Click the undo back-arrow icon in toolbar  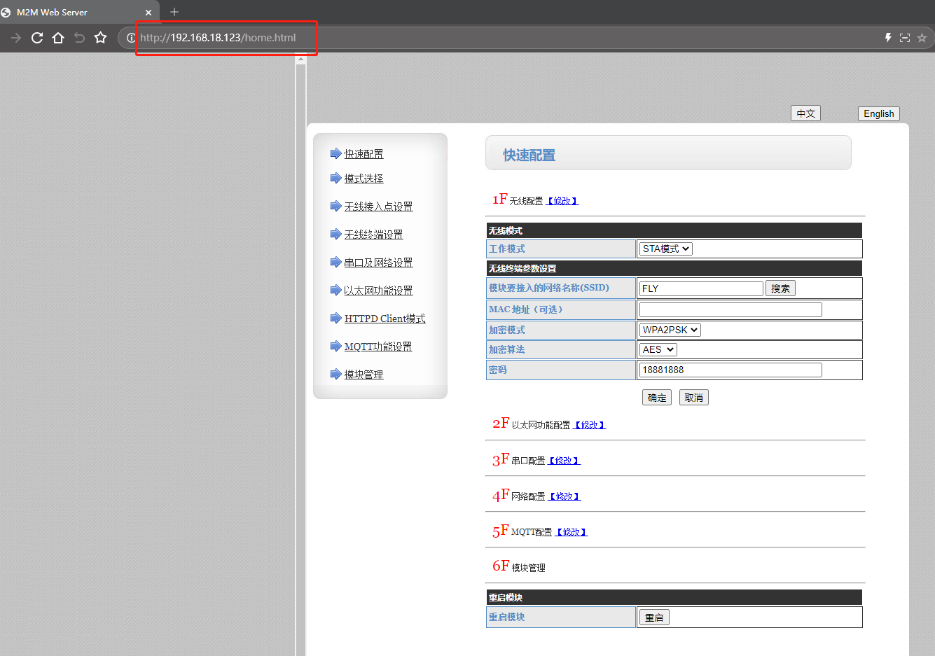click(79, 38)
